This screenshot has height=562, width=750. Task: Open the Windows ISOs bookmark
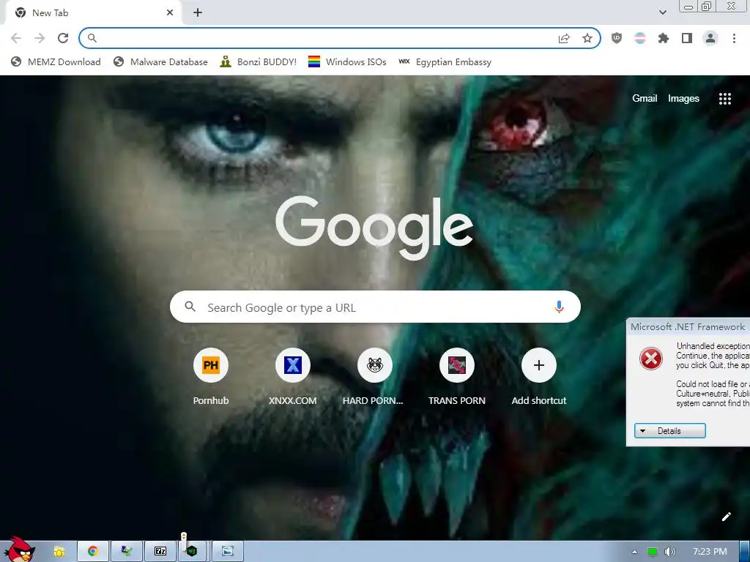[347, 62]
